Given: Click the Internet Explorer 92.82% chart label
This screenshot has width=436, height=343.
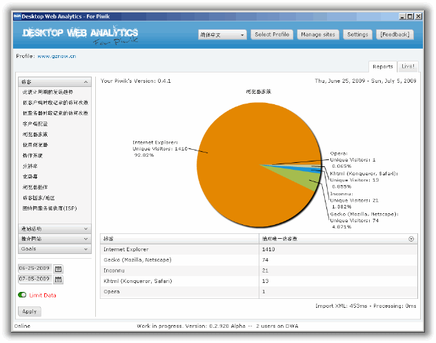Looking at the screenshot, I should pos(160,148).
